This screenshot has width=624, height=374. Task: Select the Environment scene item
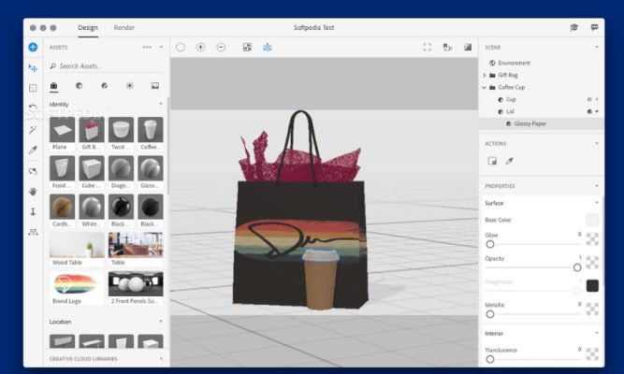pos(514,63)
